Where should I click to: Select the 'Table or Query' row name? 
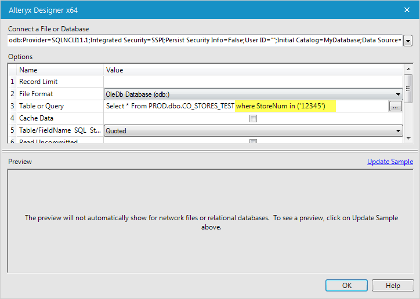(41, 106)
